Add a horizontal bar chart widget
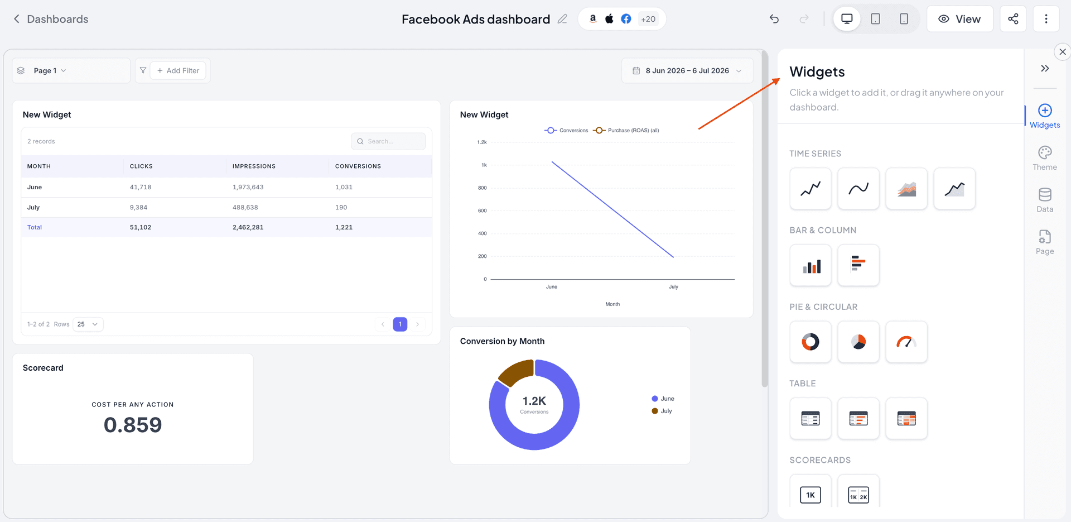This screenshot has width=1071, height=522. coord(858,265)
